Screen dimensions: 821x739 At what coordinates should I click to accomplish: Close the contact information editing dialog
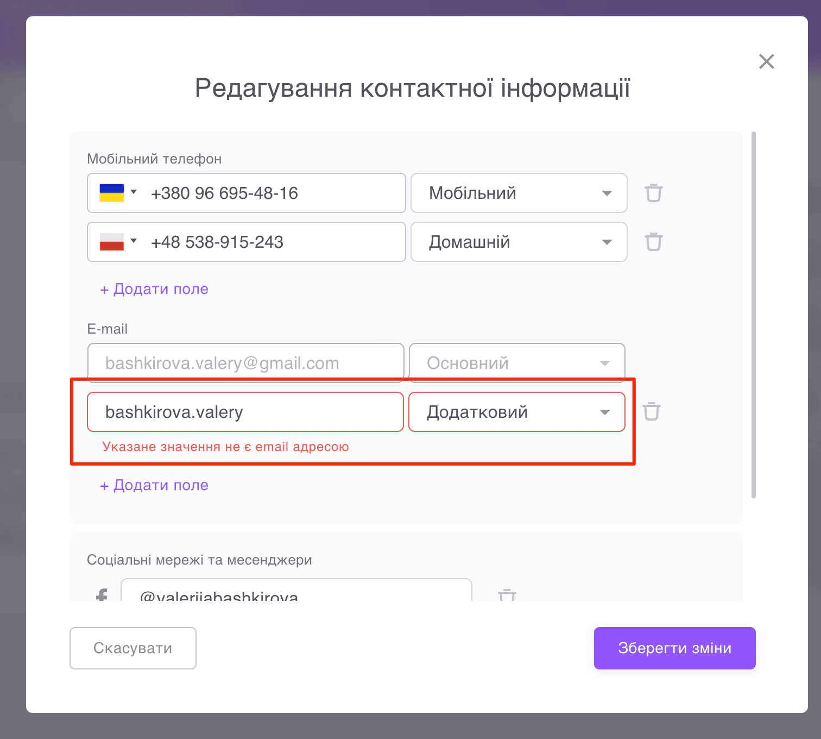tap(766, 61)
